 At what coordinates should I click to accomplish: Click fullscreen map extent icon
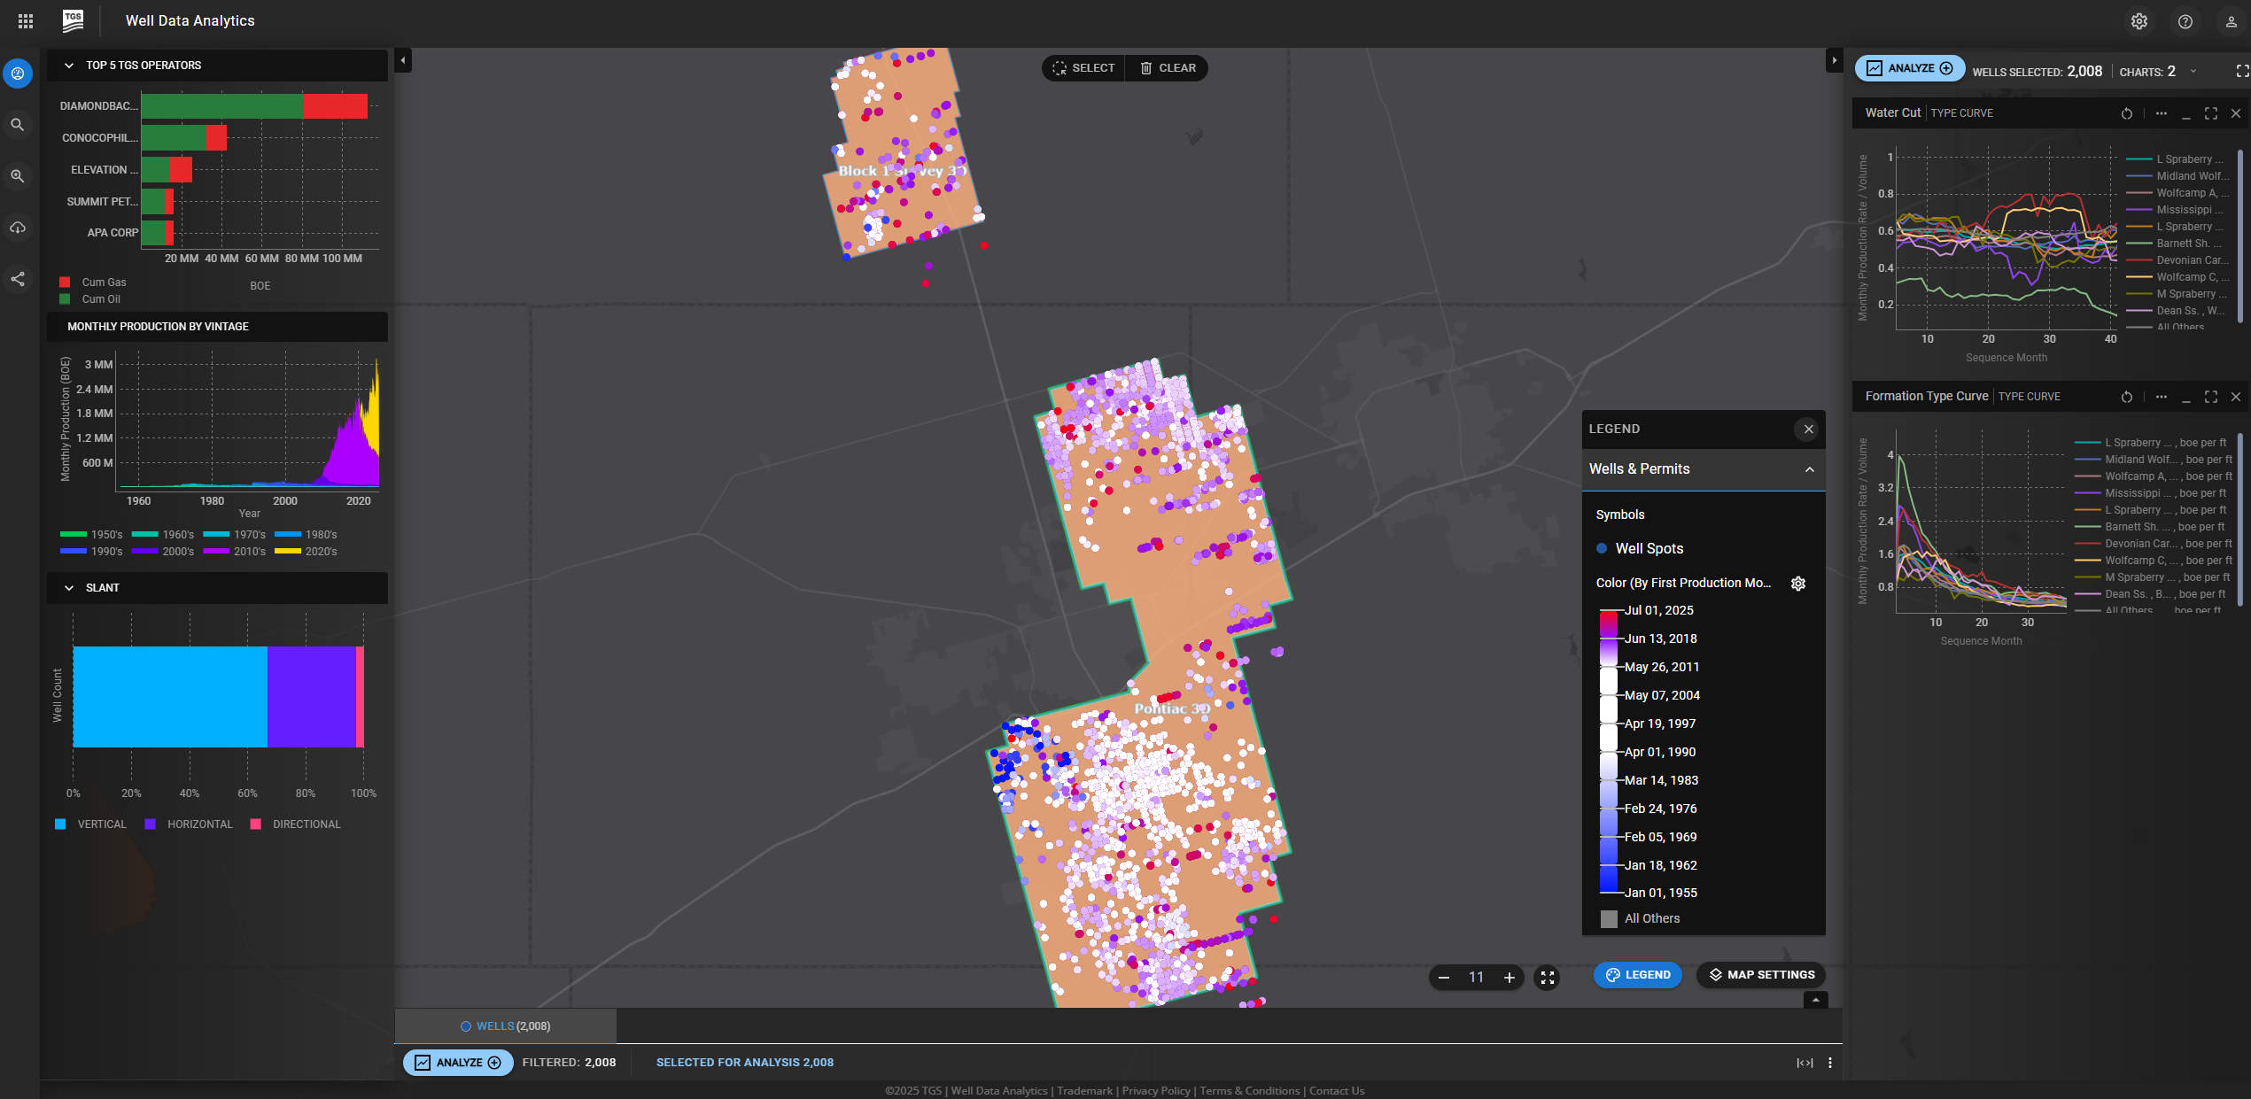coord(1547,977)
